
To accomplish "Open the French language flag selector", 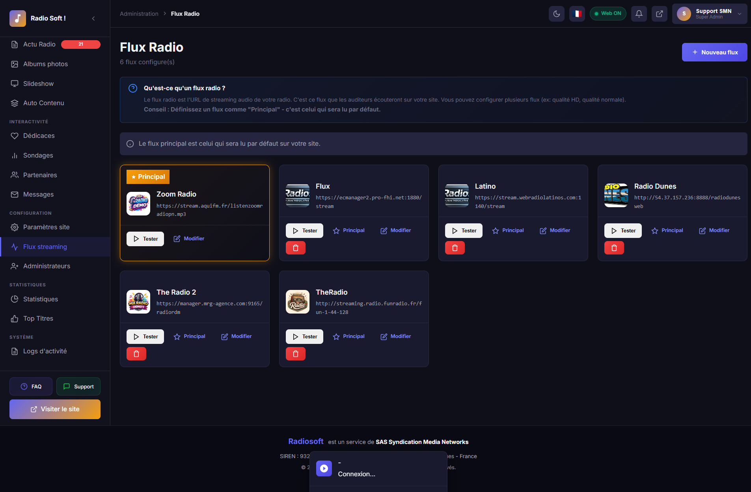I will tap(577, 13).
